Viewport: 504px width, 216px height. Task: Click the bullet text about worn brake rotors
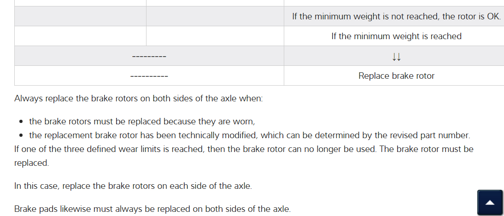coord(142,122)
